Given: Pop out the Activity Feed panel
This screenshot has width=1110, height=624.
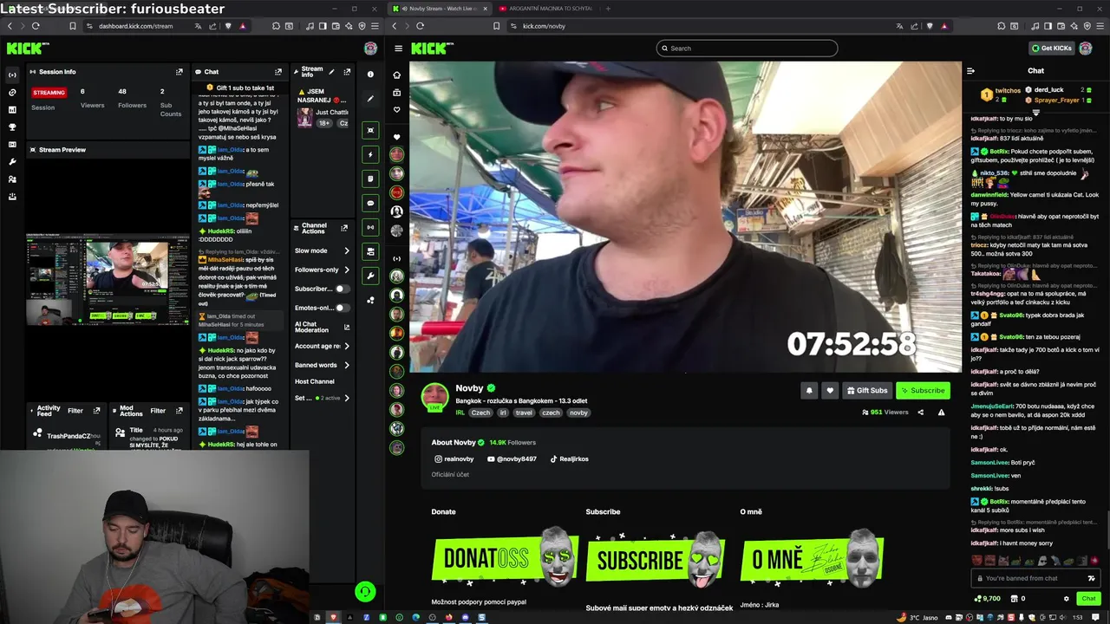Looking at the screenshot, I should [96, 411].
